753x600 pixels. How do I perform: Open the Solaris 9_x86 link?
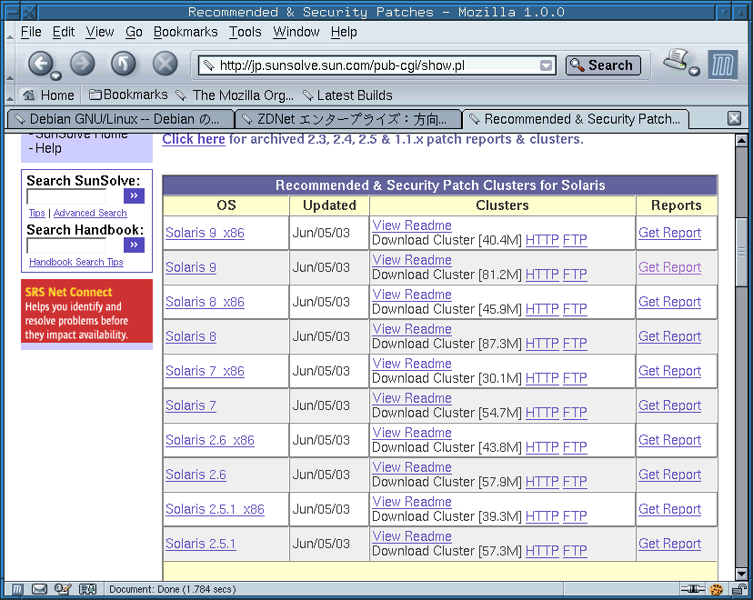(205, 233)
